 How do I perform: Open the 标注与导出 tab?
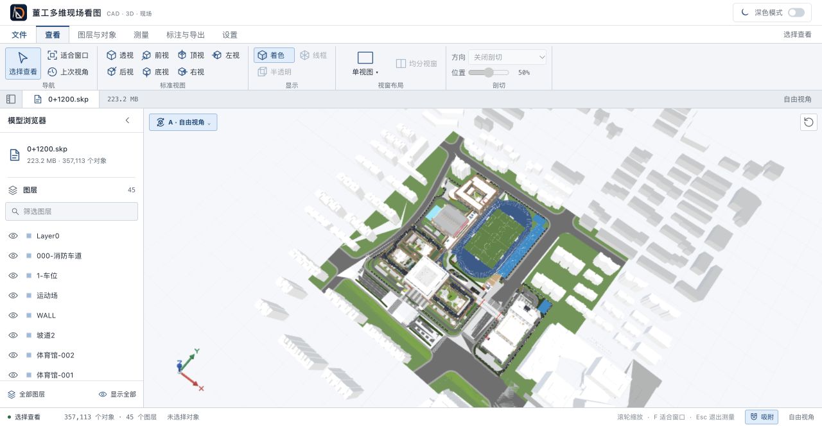186,35
